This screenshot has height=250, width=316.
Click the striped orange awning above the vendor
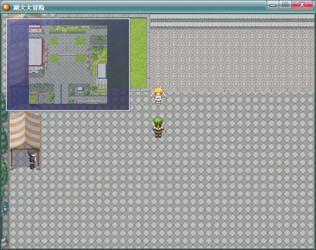25,131
